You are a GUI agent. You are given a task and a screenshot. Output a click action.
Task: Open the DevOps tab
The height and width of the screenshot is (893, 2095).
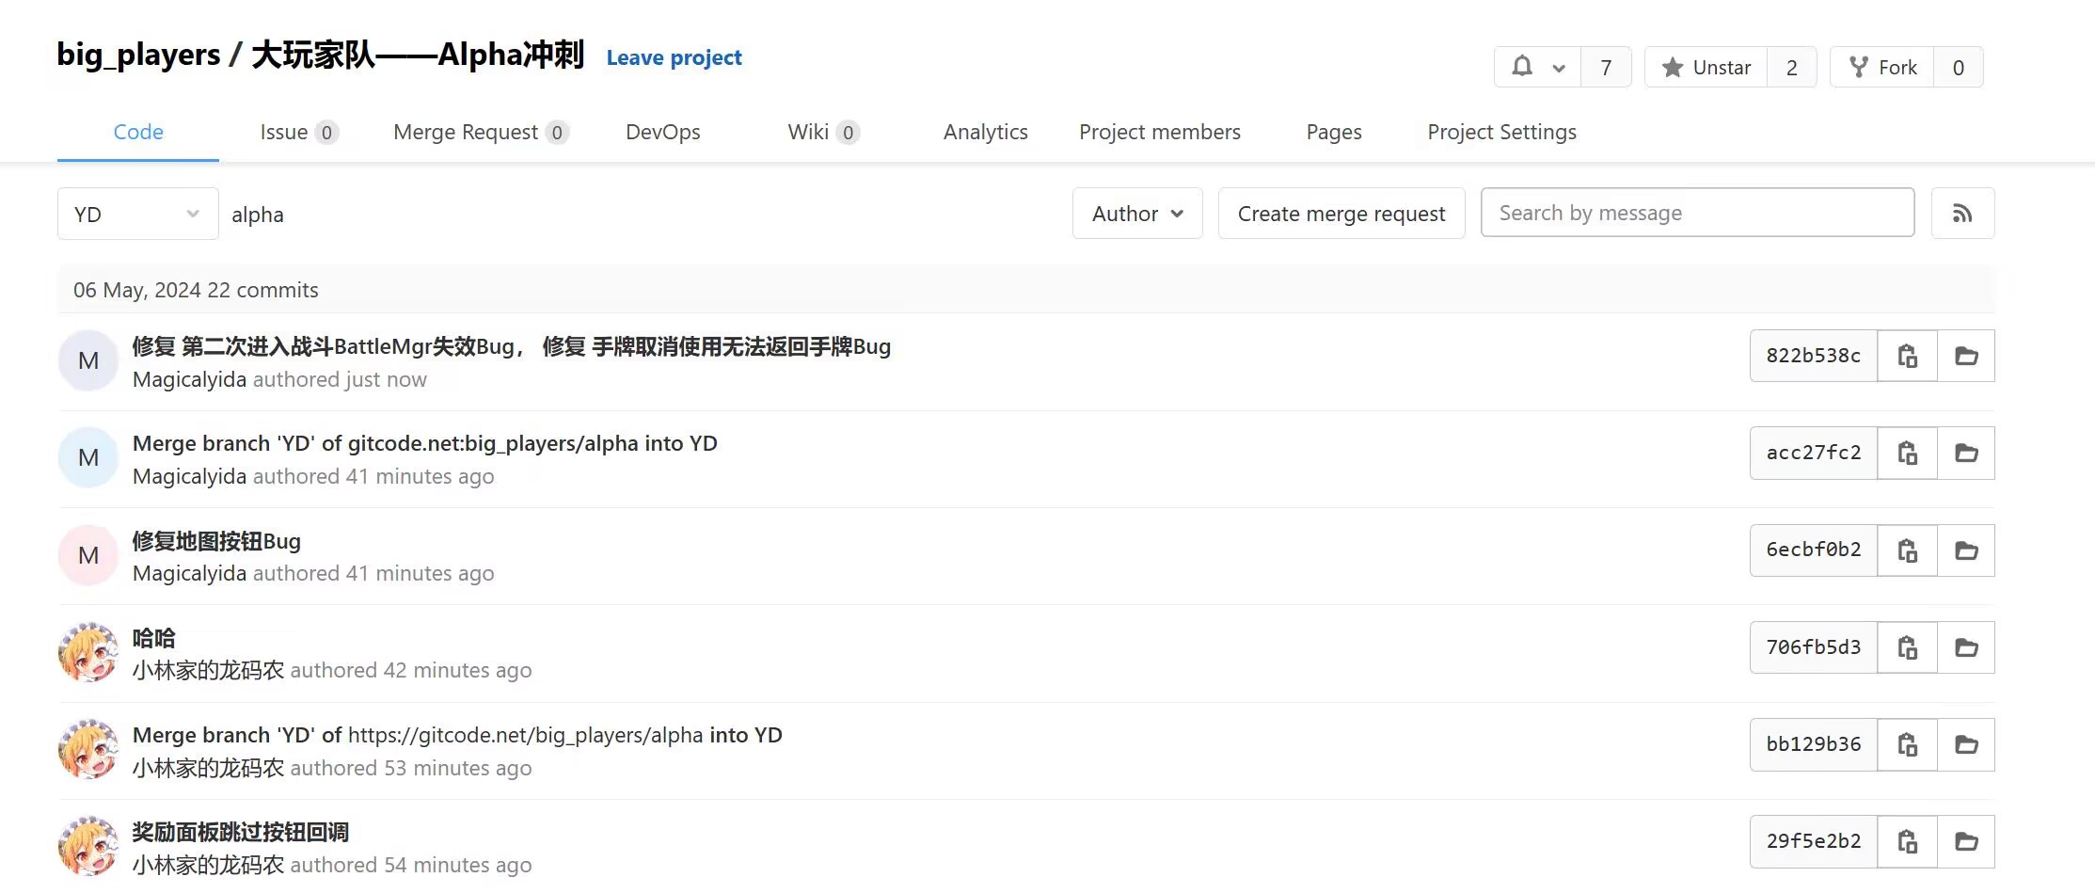663,132
